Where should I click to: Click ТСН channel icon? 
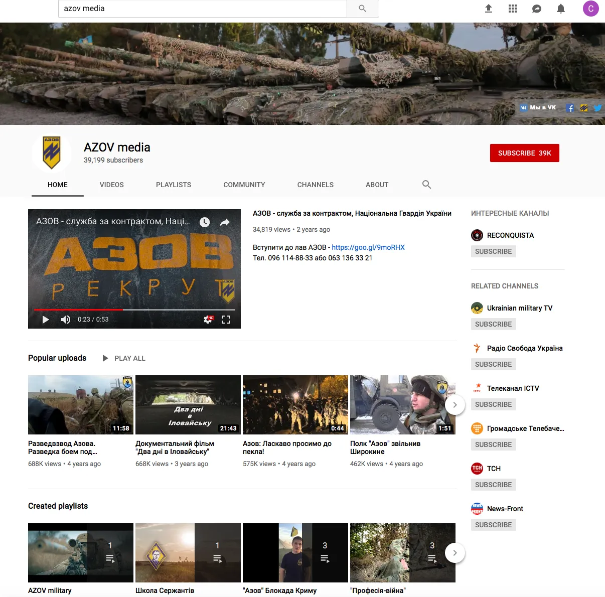pos(477,469)
